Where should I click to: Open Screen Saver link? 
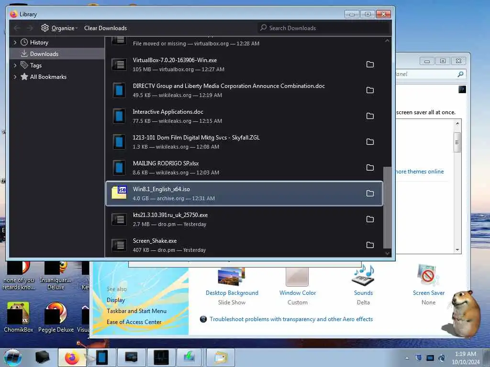pos(428,293)
